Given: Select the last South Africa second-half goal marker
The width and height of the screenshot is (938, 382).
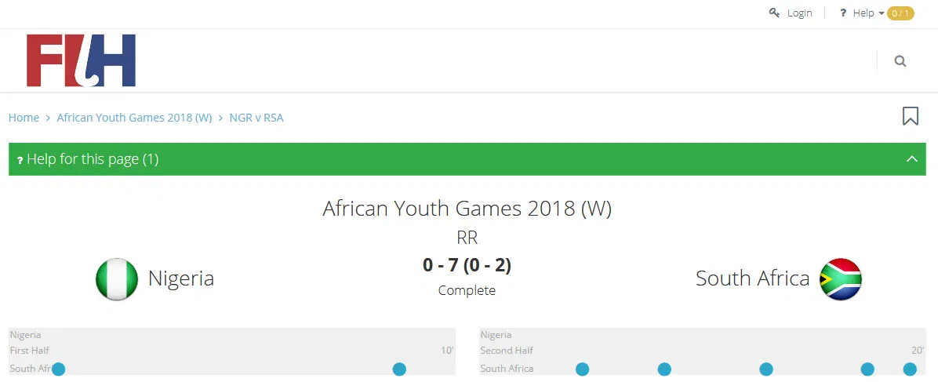Looking at the screenshot, I should coord(910,369).
